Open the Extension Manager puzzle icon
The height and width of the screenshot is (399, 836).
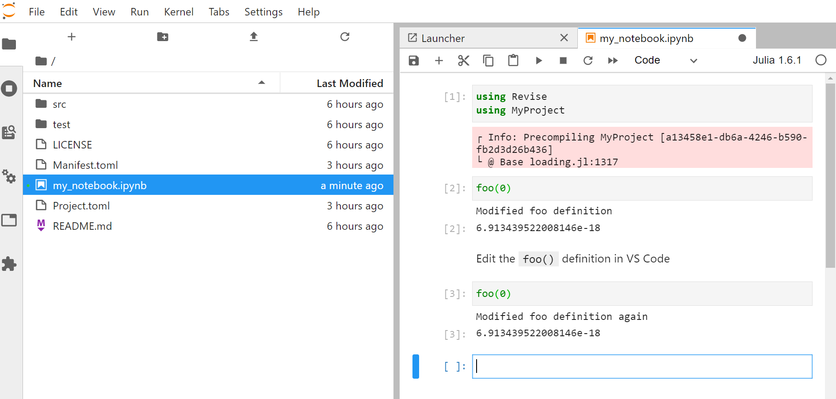pos(9,264)
